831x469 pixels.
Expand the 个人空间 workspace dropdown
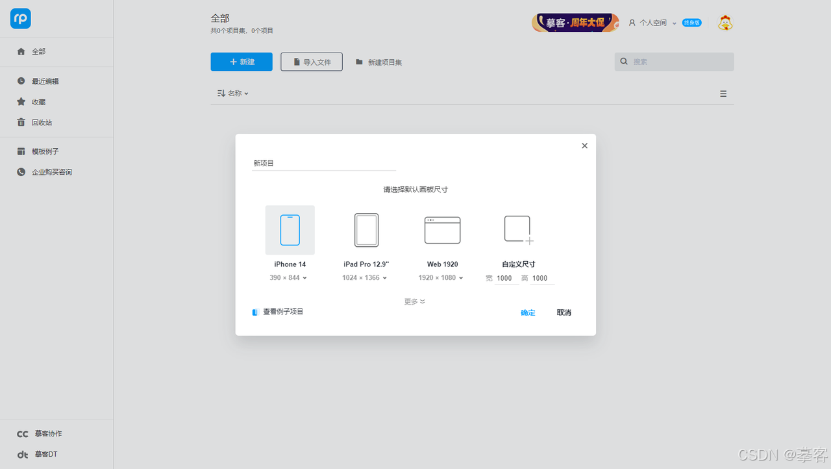(652, 23)
